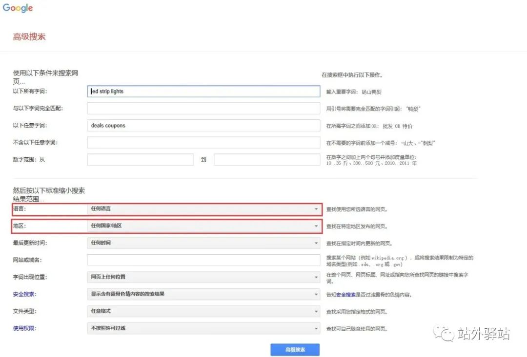The image size is (527, 357).
Task: Click the 高级搜索 submit button
Action: (x=295, y=349)
